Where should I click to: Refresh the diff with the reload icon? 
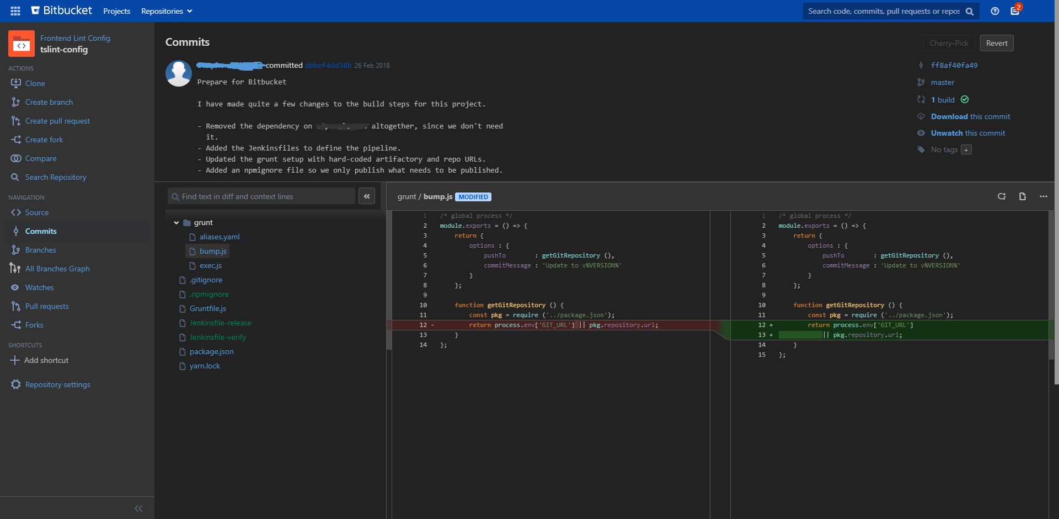click(1002, 196)
